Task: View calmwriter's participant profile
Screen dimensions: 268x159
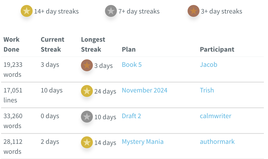Action: [x=216, y=116]
